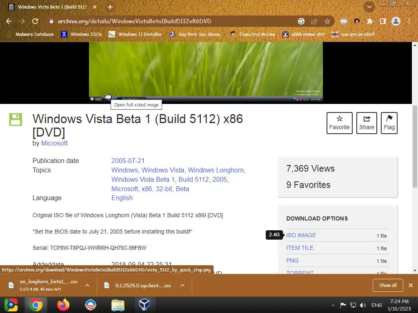Screen dimensions: 418x313
Task: Open the tab search dropdown arrow
Action: pyautogui.click(x=369, y=7)
